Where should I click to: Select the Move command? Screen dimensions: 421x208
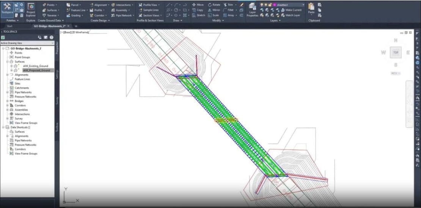click(198, 5)
